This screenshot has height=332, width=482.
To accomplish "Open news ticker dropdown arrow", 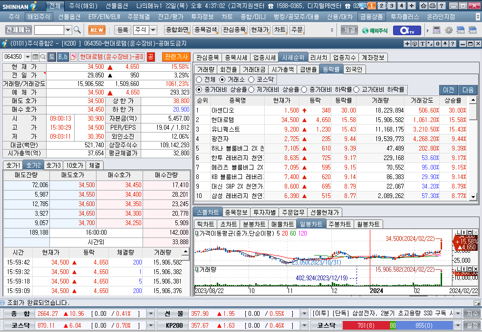I will click(x=458, y=313).
